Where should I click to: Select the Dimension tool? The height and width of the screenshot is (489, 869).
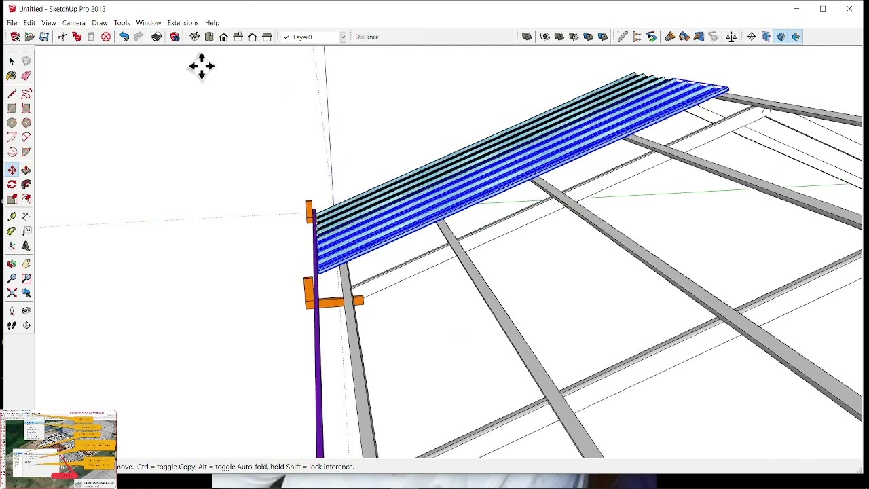[x=26, y=217]
